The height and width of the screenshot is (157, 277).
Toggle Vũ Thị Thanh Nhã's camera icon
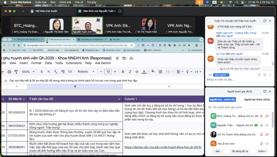coord(267,134)
